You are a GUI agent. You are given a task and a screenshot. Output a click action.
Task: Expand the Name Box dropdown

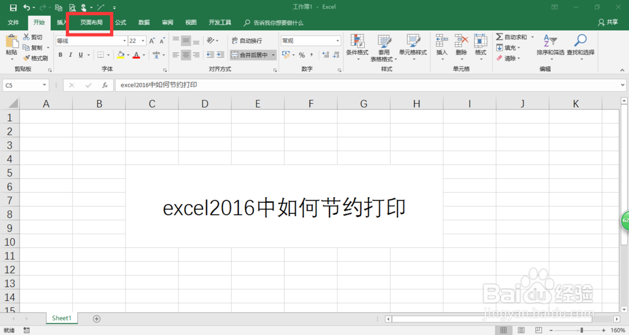44,85
